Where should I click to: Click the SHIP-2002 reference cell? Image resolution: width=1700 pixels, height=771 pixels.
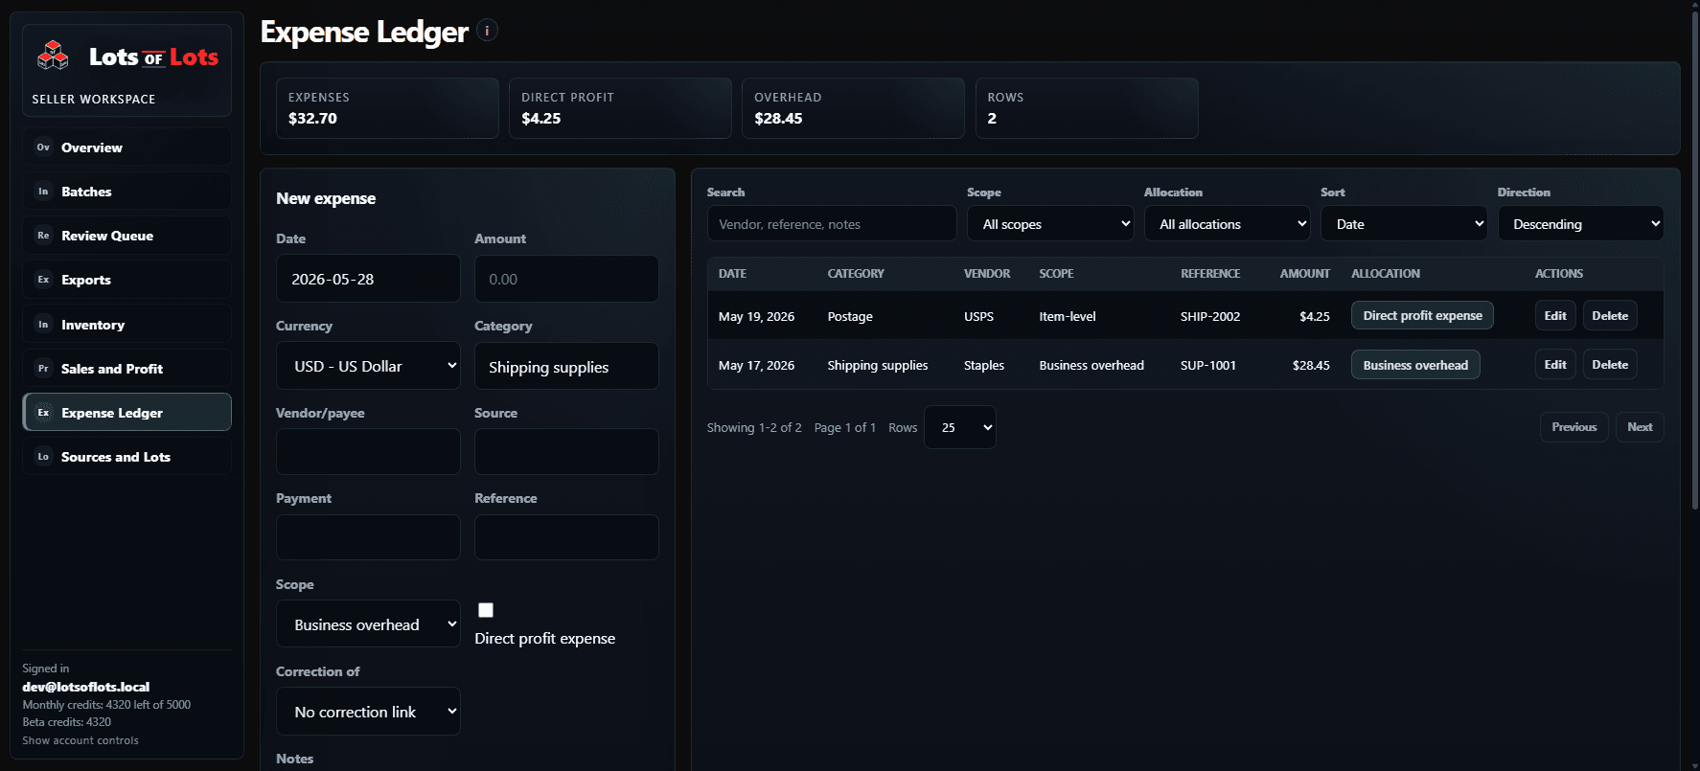click(x=1210, y=316)
